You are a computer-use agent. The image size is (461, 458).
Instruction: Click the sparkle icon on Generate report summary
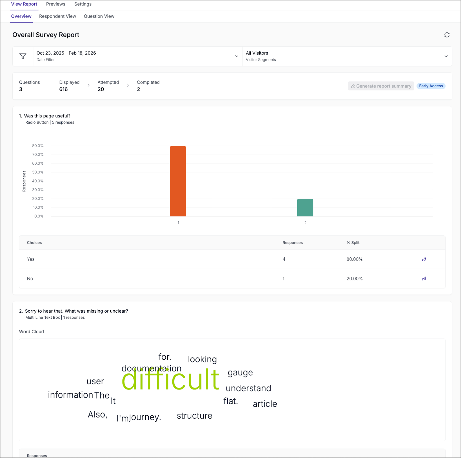[353, 86]
